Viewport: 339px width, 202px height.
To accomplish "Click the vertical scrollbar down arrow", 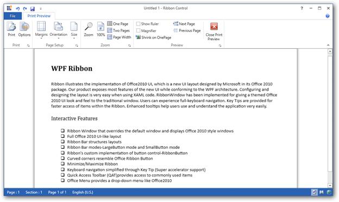I will pos(330,185).
